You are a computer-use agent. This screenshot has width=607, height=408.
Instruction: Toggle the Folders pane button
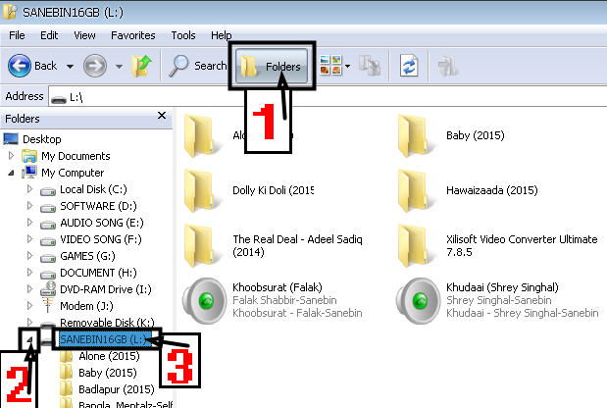[x=272, y=66]
